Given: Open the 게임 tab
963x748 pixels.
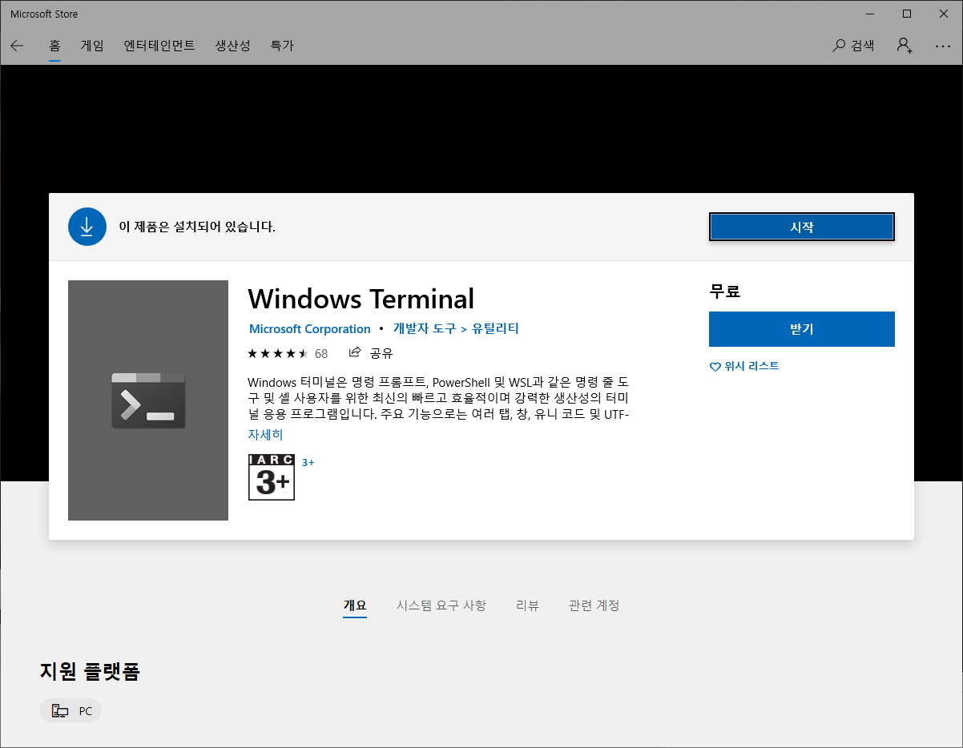Looking at the screenshot, I should (x=92, y=46).
